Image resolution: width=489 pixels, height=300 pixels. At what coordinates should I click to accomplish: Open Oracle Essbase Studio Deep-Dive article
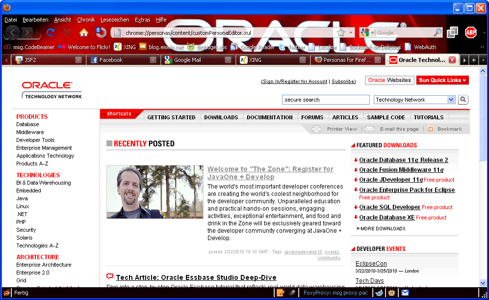(196, 277)
